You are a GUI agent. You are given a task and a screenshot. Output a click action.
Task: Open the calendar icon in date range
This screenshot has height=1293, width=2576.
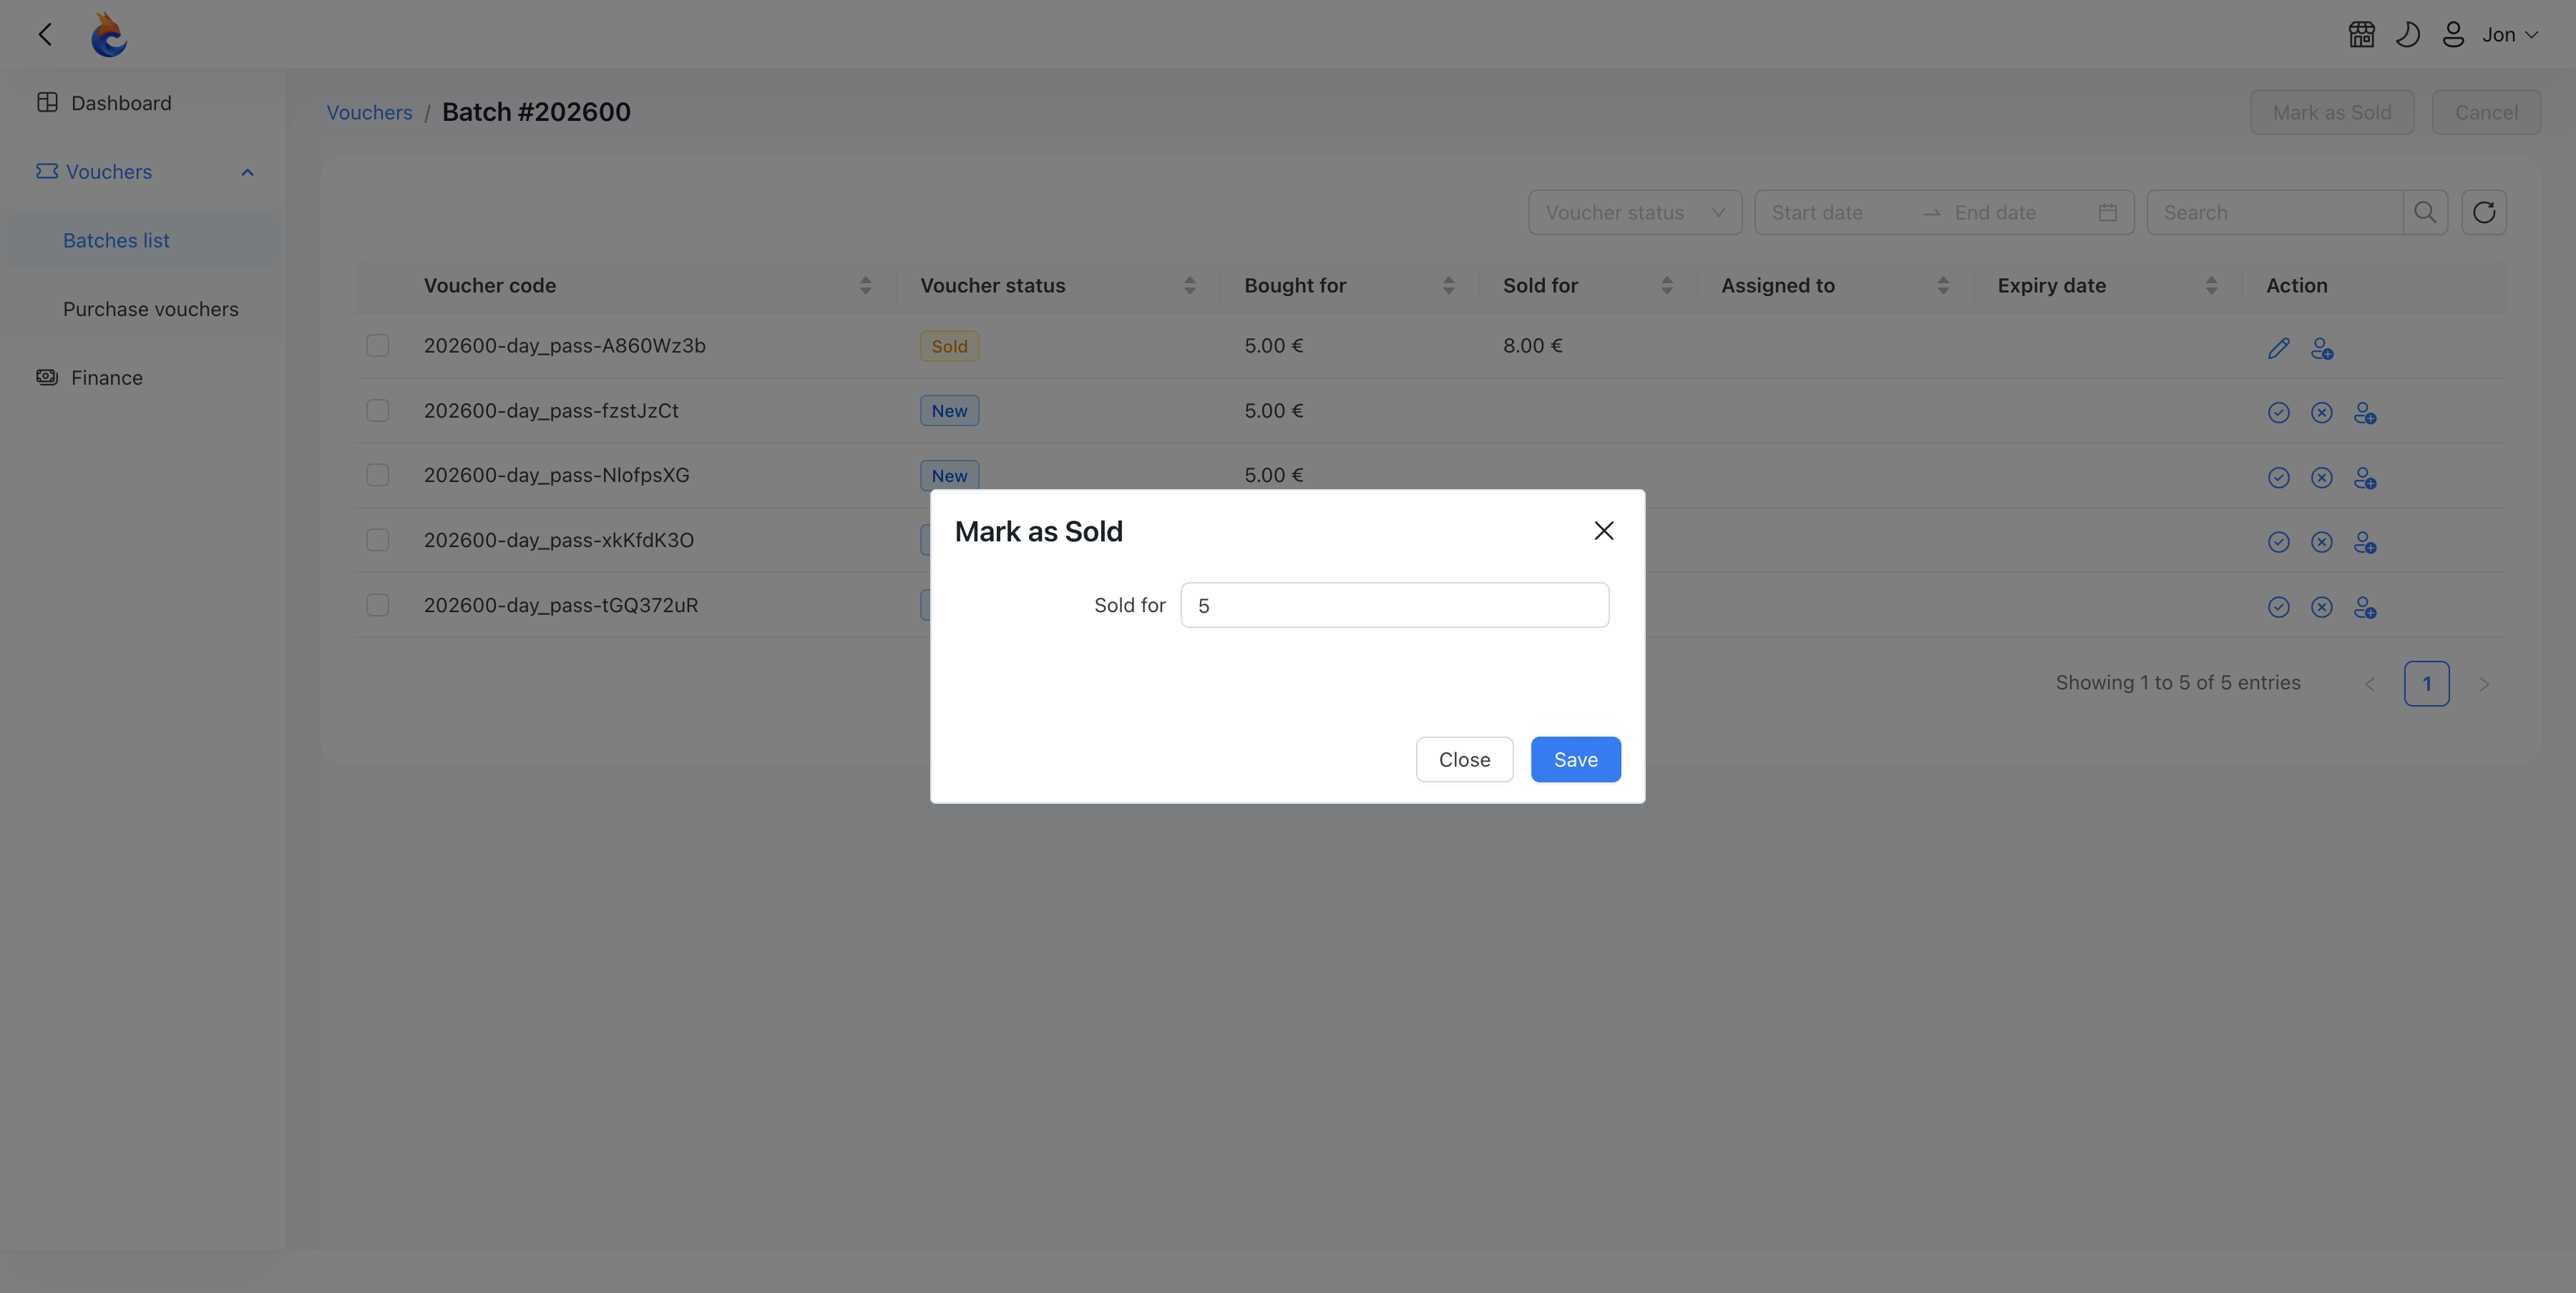pos(2107,213)
